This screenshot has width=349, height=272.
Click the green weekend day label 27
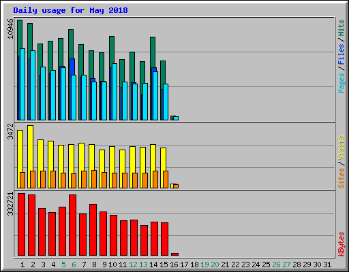286,265
